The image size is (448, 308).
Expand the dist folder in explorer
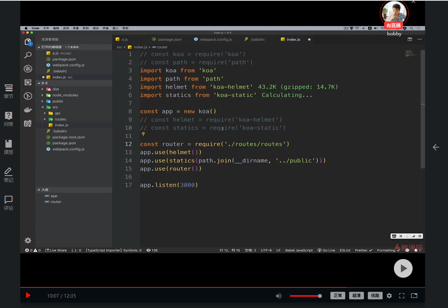(56, 89)
